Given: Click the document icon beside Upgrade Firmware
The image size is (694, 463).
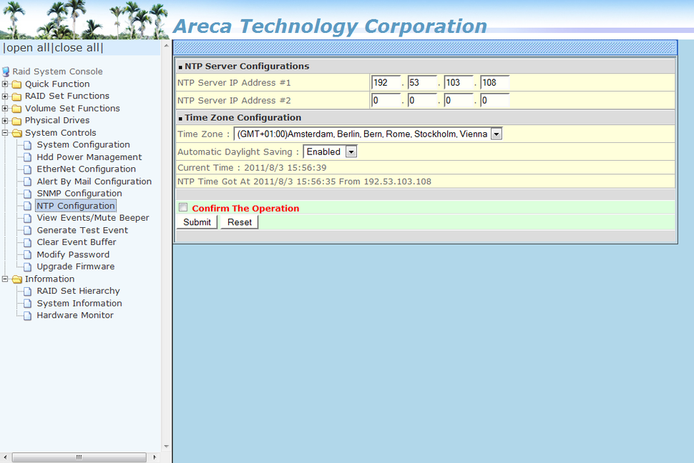Looking at the screenshot, I should click(x=27, y=267).
